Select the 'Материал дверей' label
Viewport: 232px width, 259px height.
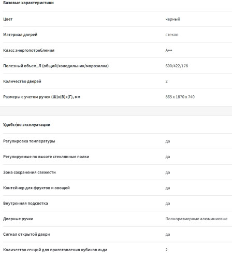tap(20, 35)
